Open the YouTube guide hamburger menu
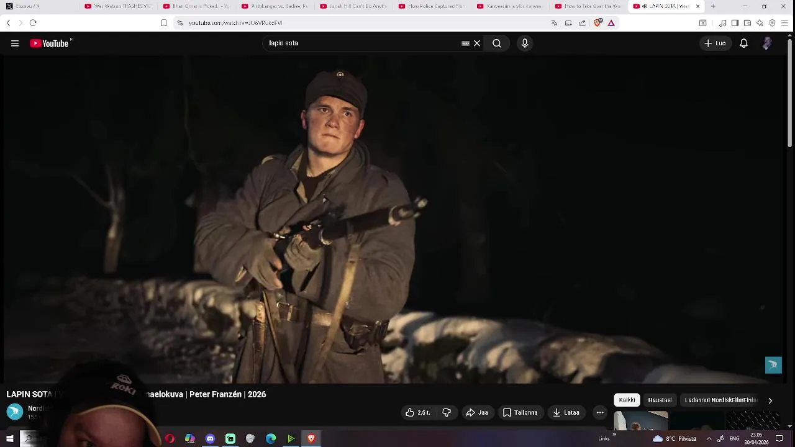Image resolution: width=795 pixels, height=447 pixels. [15, 43]
